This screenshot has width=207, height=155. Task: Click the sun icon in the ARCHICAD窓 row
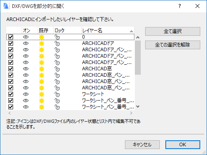[42, 69]
